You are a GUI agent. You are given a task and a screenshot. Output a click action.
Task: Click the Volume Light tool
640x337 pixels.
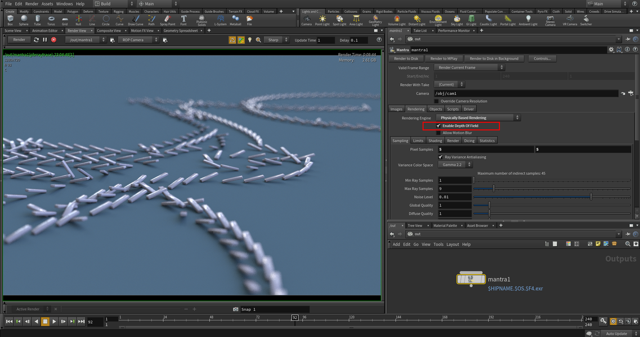pos(397,20)
